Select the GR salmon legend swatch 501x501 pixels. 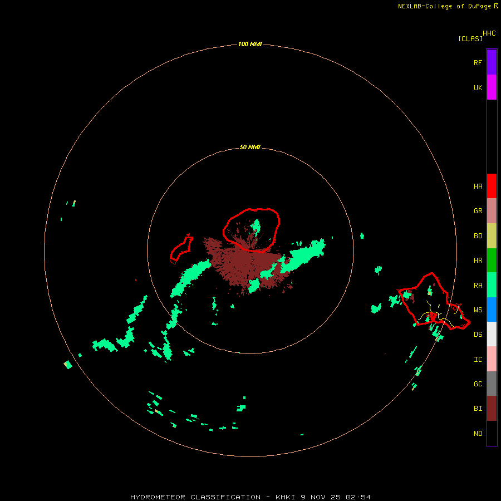492,211
